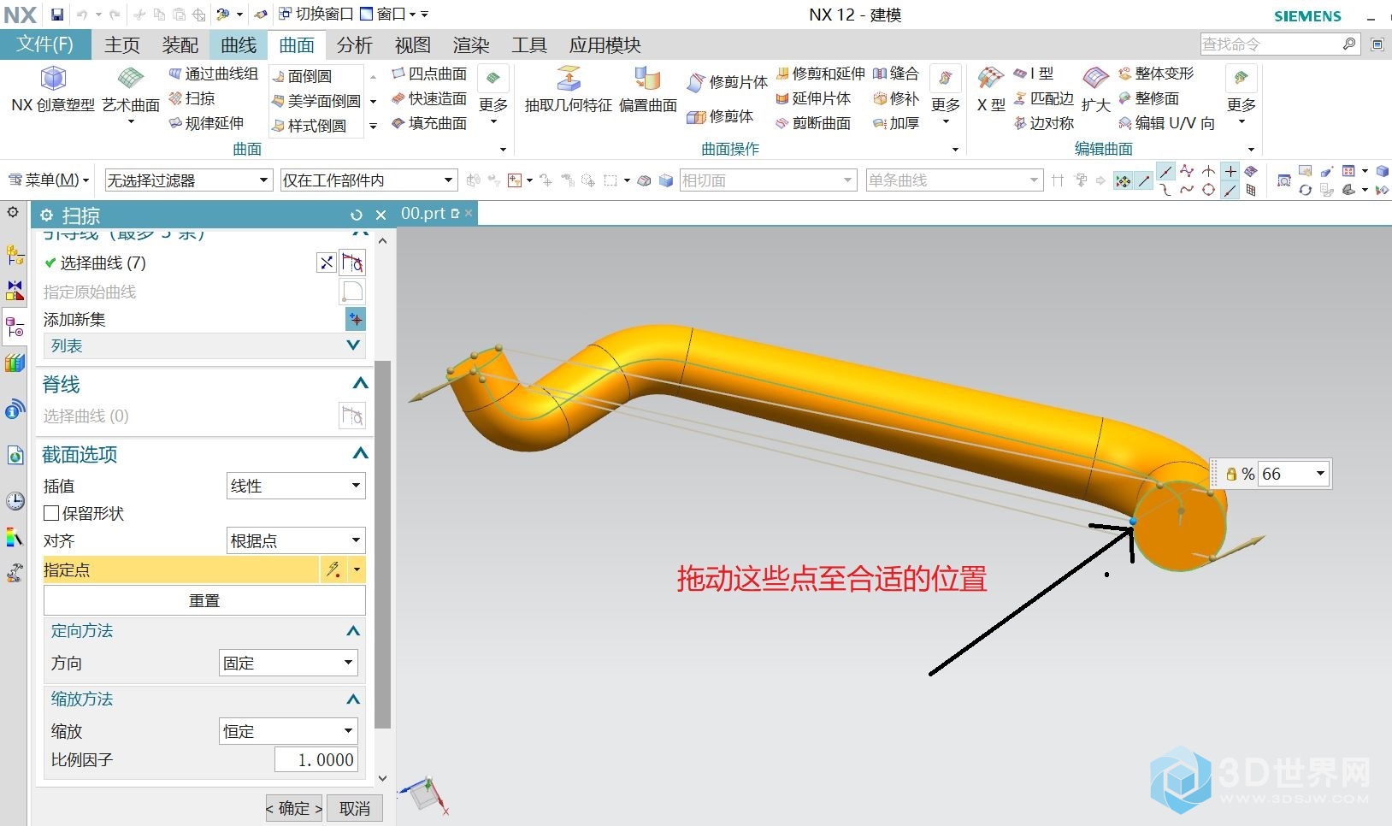The height and width of the screenshot is (826, 1392).
Task: Reset the 扫掠 dialog with refresh icon
Action: click(357, 215)
